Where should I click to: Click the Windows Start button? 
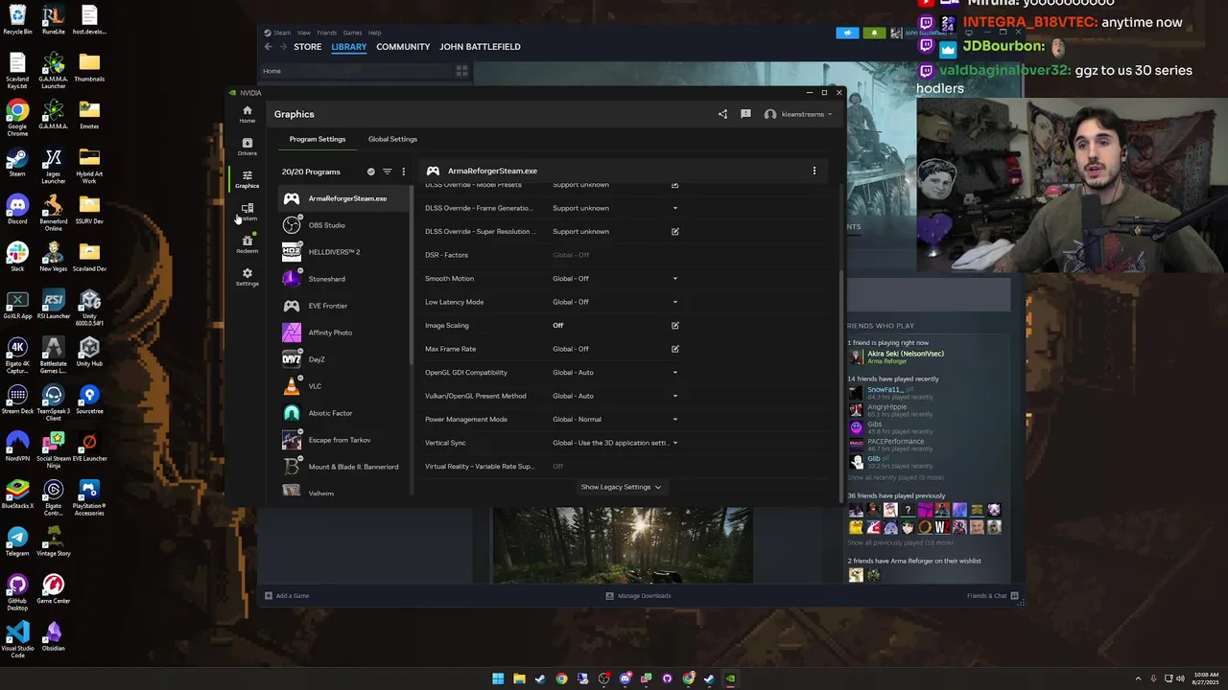(x=498, y=678)
